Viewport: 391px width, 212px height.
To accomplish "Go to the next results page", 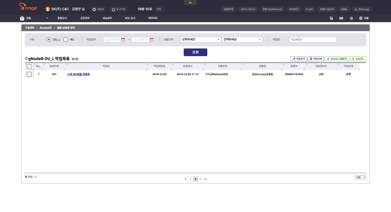I will [x=200, y=179].
